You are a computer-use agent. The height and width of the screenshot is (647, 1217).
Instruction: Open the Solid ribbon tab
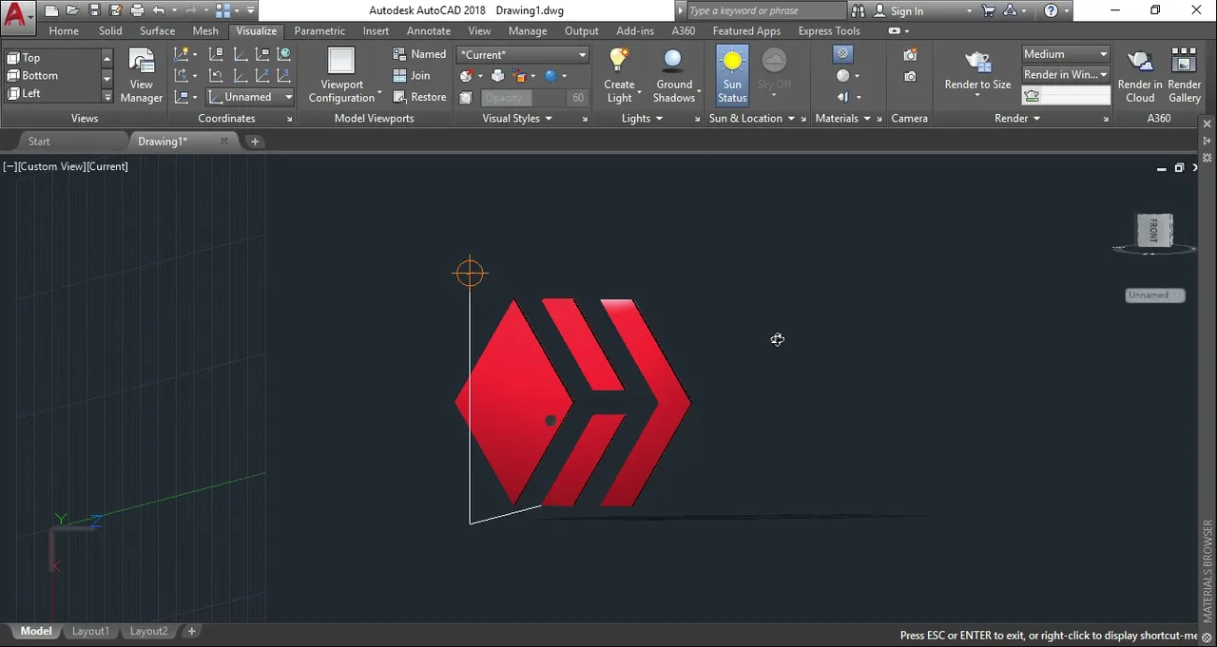tap(110, 30)
